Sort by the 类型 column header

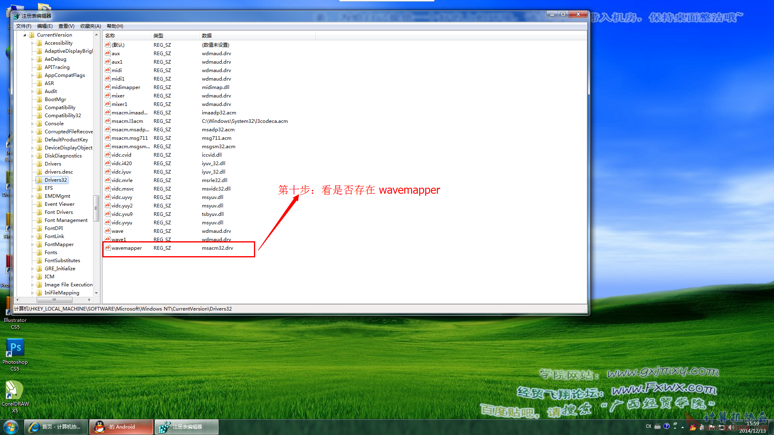coord(175,35)
